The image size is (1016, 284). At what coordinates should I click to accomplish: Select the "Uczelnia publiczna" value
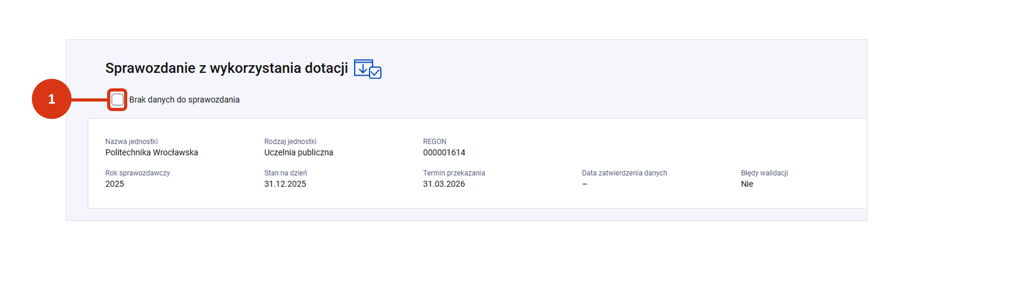[x=299, y=152]
